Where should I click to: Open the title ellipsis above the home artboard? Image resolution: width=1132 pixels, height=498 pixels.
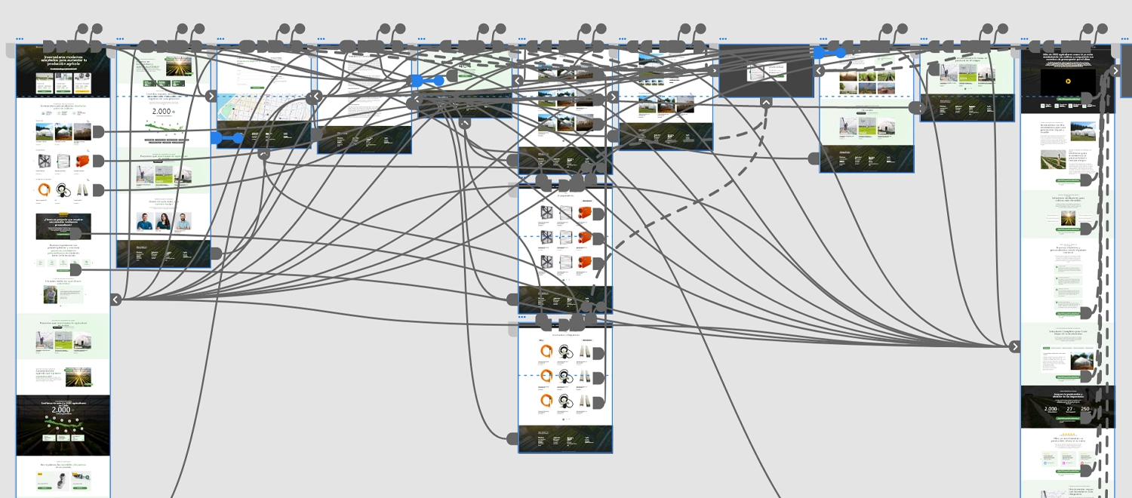coord(20,39)
